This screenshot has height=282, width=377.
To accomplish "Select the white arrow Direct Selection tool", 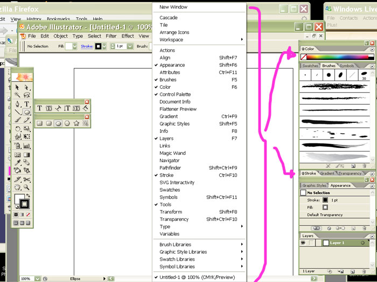I will pos(27,87).
